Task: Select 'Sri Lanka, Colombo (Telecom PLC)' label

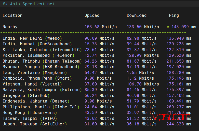Action: point(42,50)
